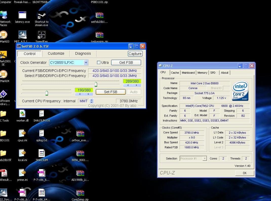Click the Set FSB button
The height and width of the screenshot is (201, 271).
(x=111, y=92)
